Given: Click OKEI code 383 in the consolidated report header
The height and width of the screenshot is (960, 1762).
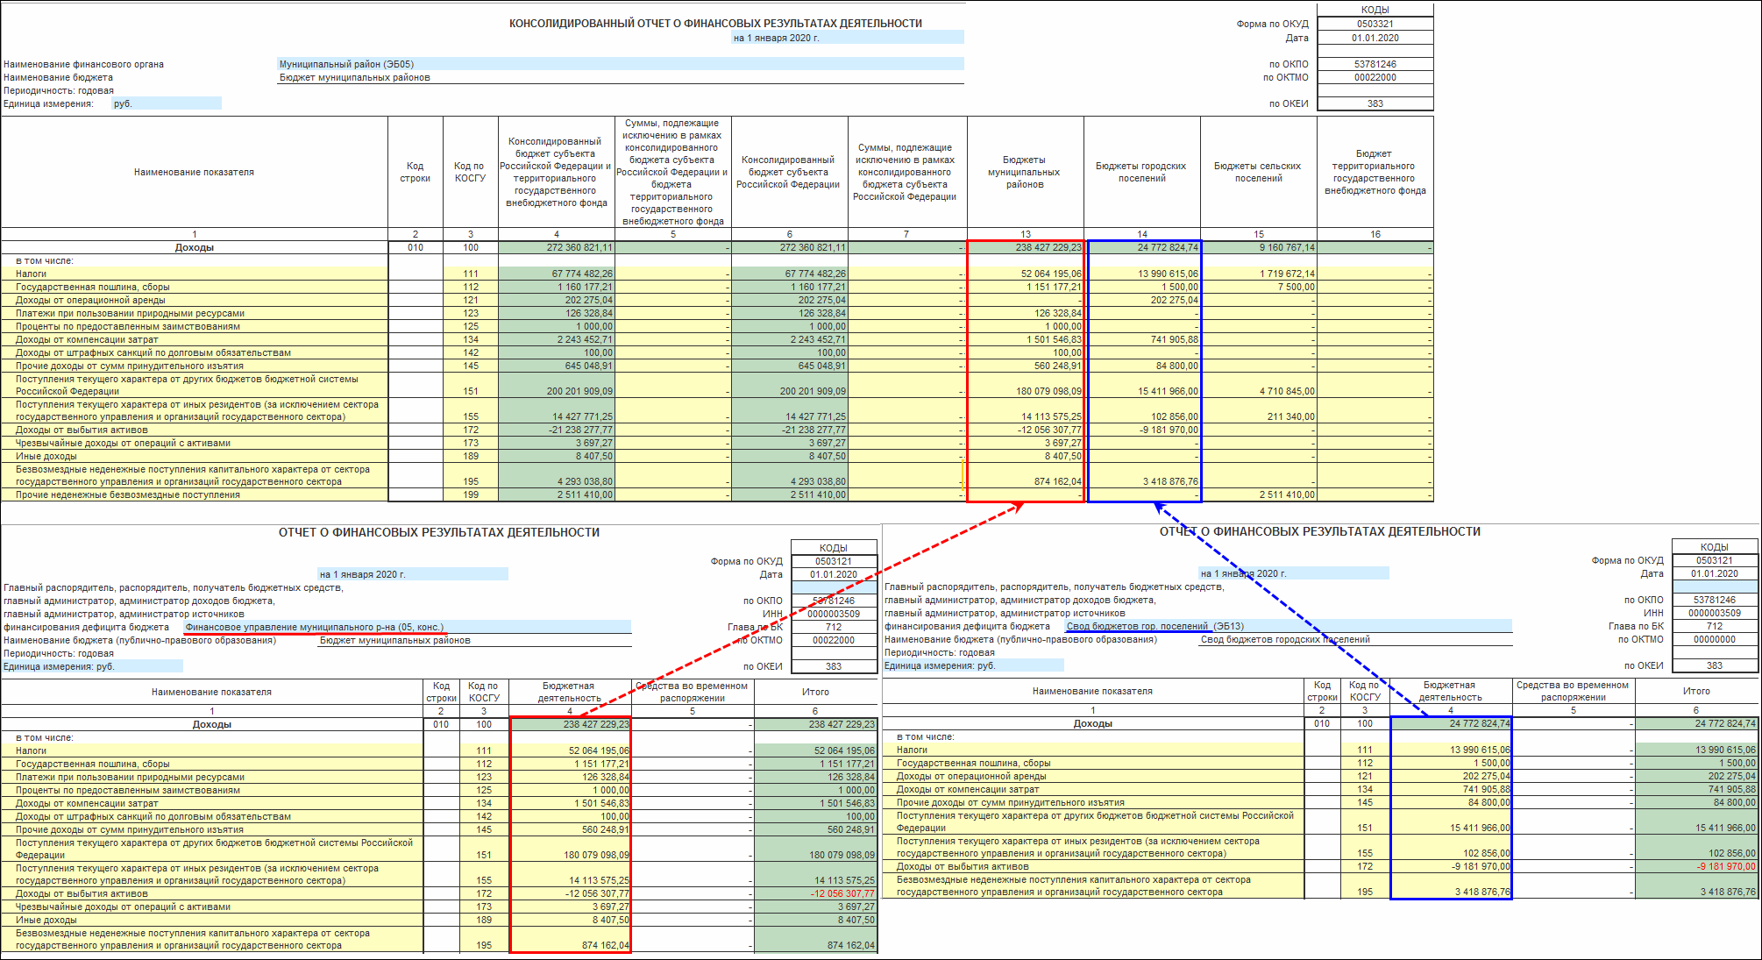Looking at the screenshot, I should coord(1375,103).
